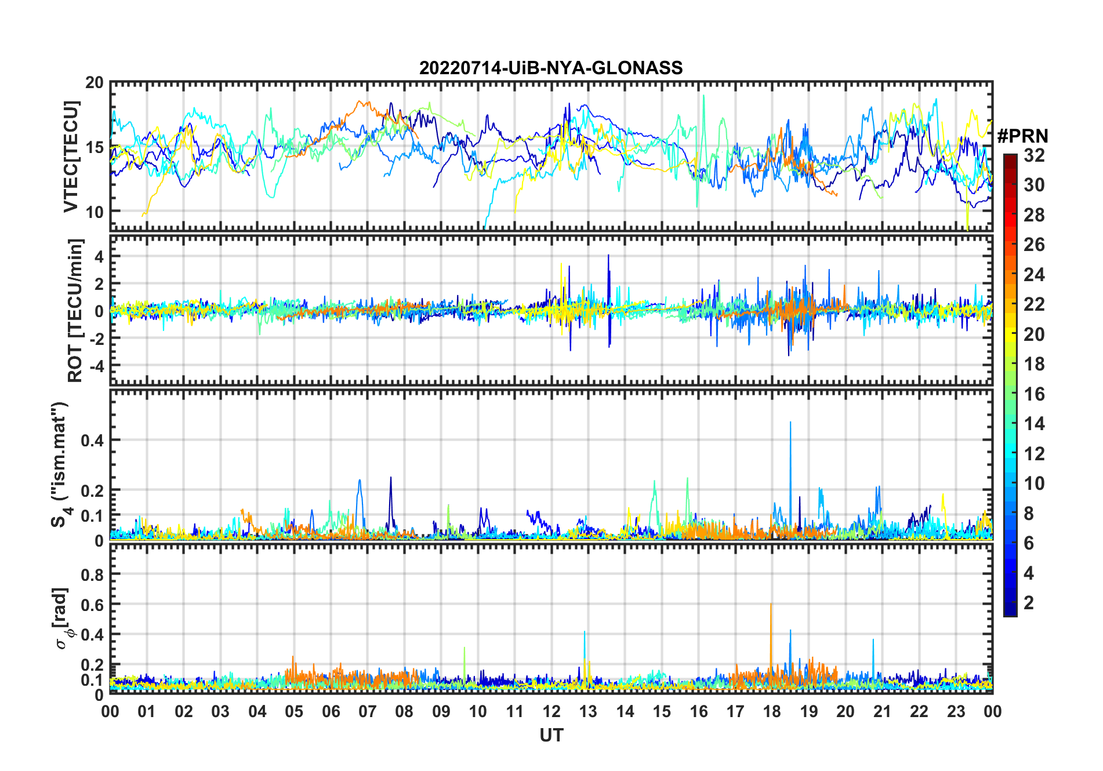Click colorbar tick label 16

click(1034, 394)
